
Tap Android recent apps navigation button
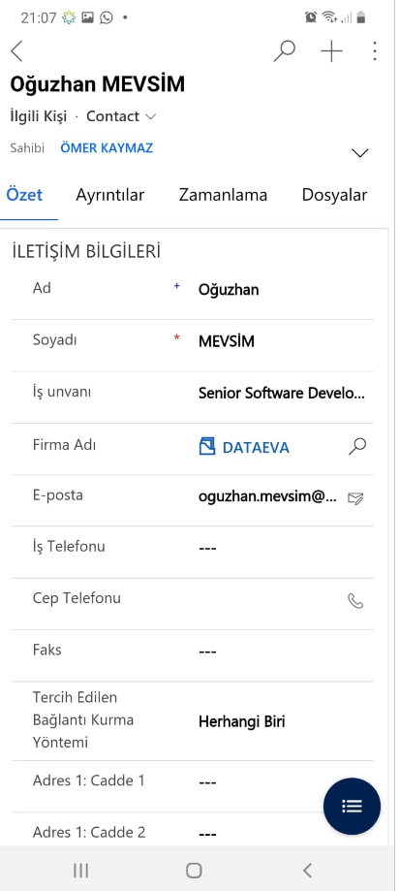(x=81, y=870)
